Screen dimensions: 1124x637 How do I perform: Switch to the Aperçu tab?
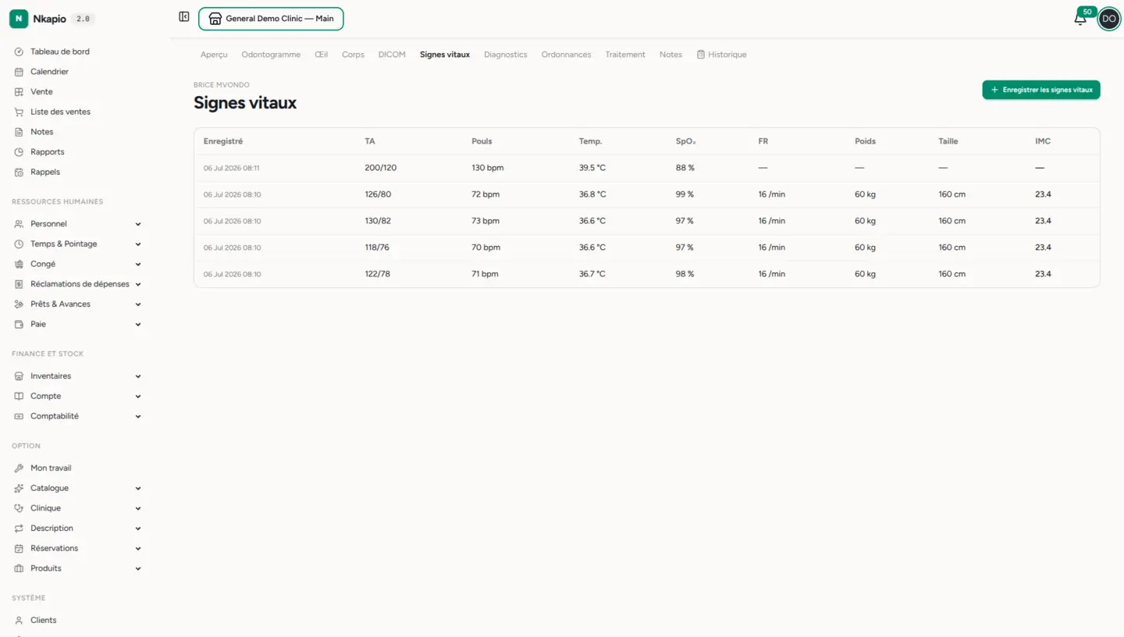click(x=214, y=55)
